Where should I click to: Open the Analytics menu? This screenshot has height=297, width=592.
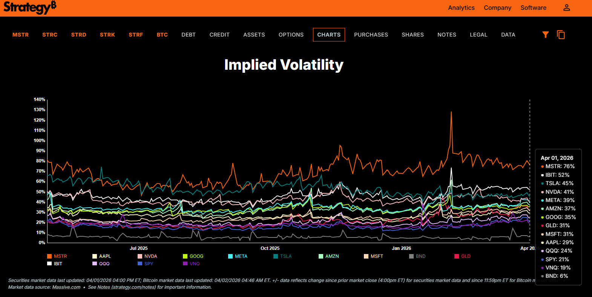(x=461, y=8)
